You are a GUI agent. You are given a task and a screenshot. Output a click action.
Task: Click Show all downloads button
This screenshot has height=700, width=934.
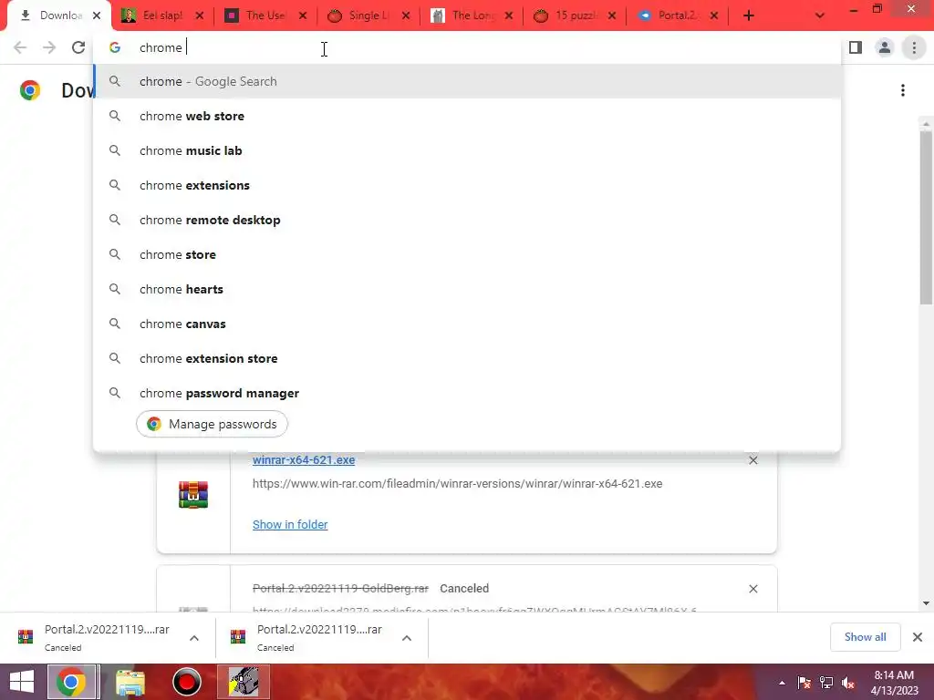click(865, 637)
